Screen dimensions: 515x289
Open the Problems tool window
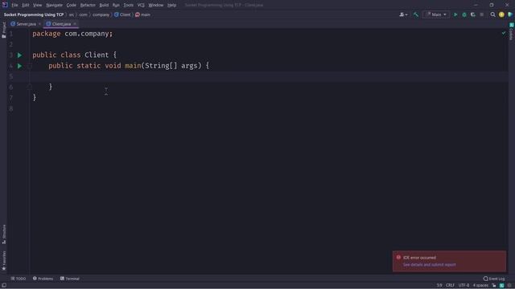[x=43, y=279]
